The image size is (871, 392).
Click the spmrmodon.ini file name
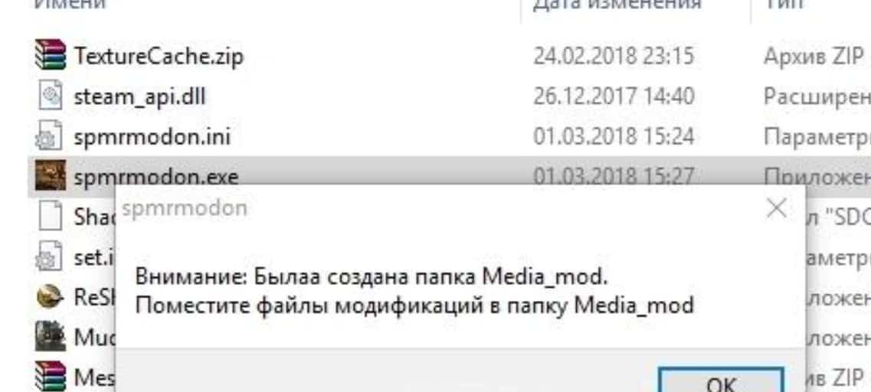152,136
